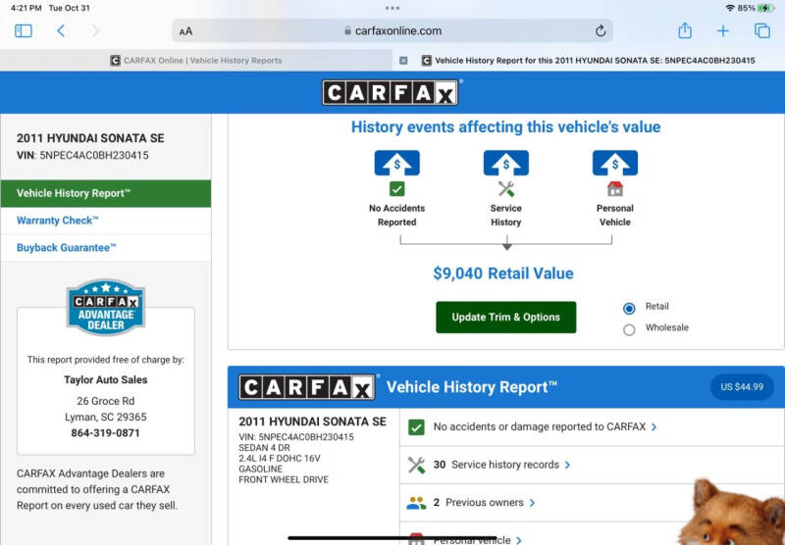Click the 2011 HYUNDAI SONATA SE sidebar title
785x545 pixels.
90,138
